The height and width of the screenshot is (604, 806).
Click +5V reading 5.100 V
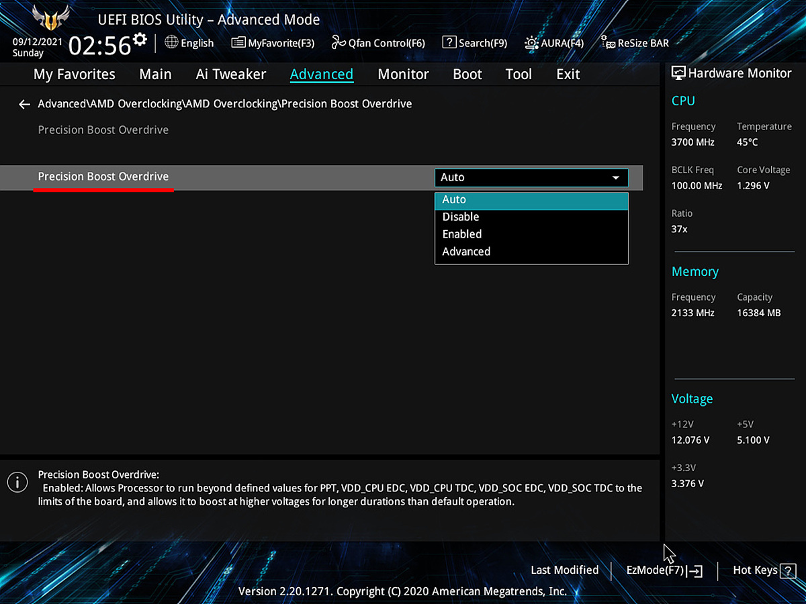pos(753,441)
